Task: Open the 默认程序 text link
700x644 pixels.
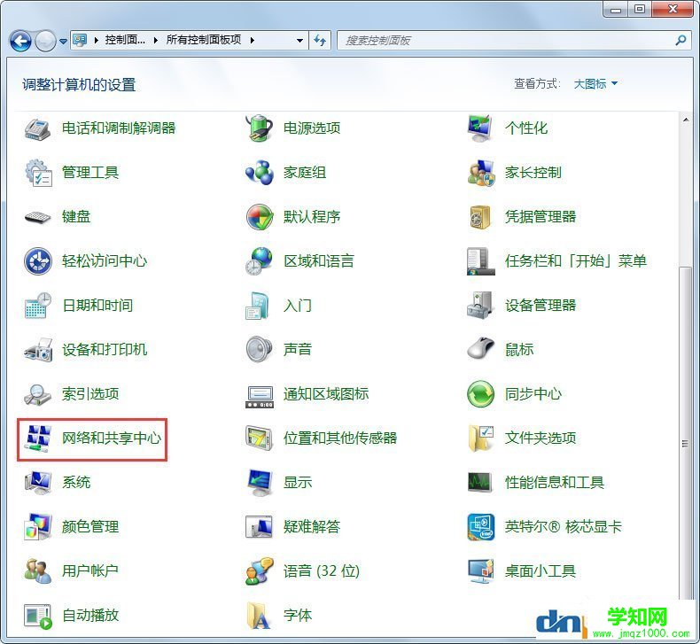Action: coord(312,217)
